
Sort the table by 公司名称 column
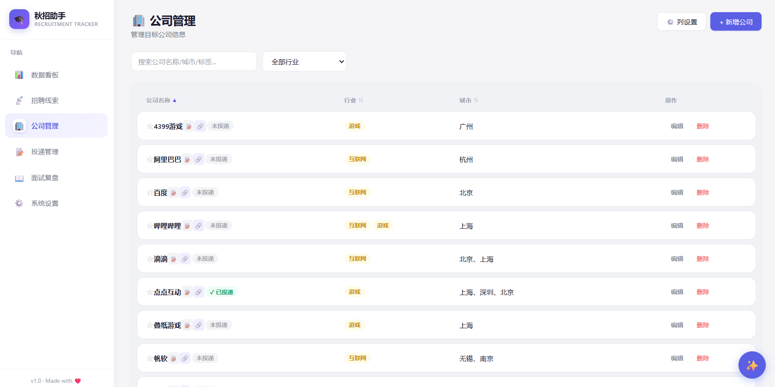[x=161, y=100]
